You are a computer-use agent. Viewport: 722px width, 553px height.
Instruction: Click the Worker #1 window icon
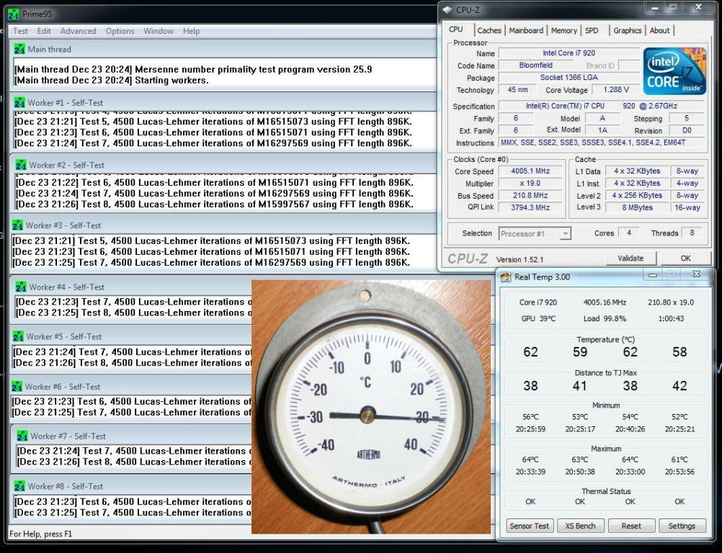(x=19, y=102)
